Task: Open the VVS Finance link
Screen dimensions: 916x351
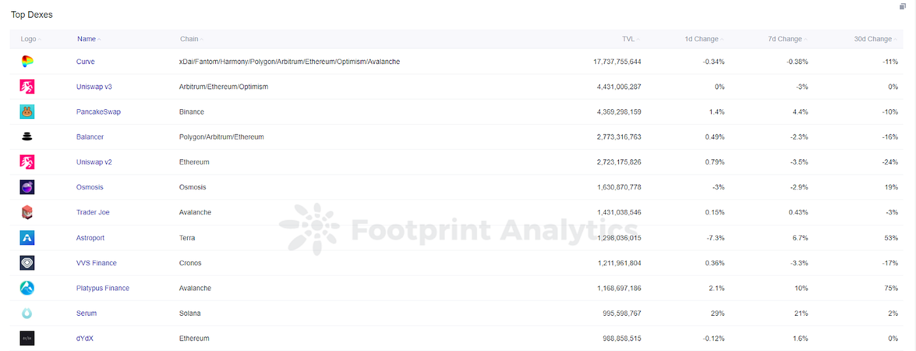Action: click(x=96, y=263)
